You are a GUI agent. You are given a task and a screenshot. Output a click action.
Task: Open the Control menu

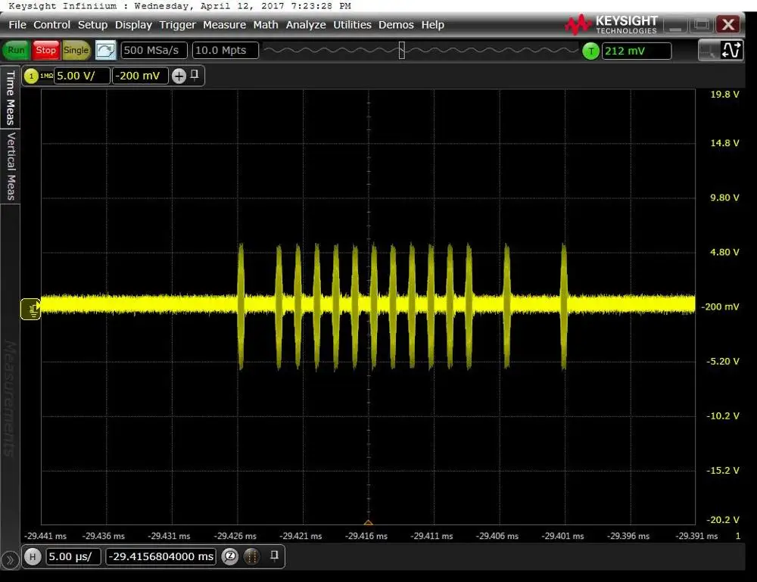click(51, 25)
